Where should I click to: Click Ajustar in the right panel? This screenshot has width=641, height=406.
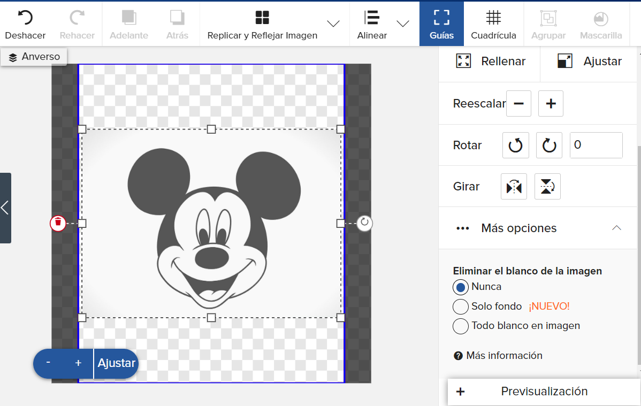[590, 62]
